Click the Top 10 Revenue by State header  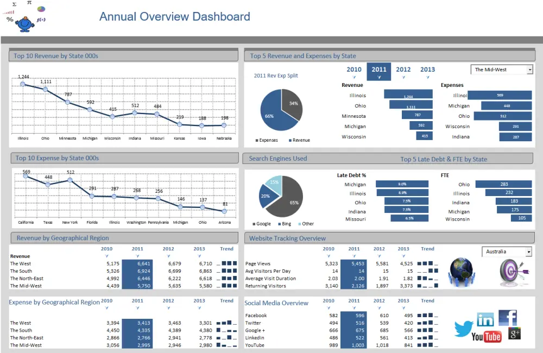(55, 55)
